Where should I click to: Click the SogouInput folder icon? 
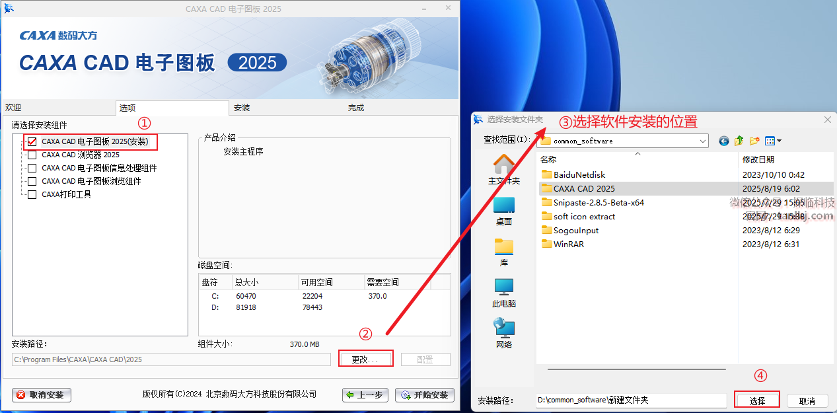point(546,231)
